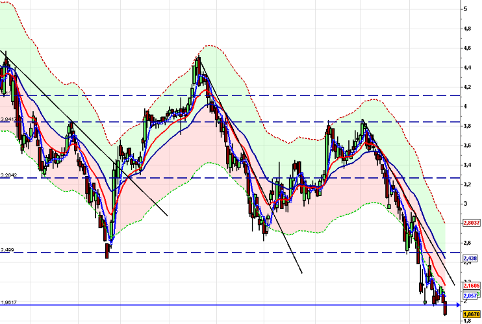Click the 2,6 price axis label
Screen dimensions: 482x324
[x=467, y=243]
